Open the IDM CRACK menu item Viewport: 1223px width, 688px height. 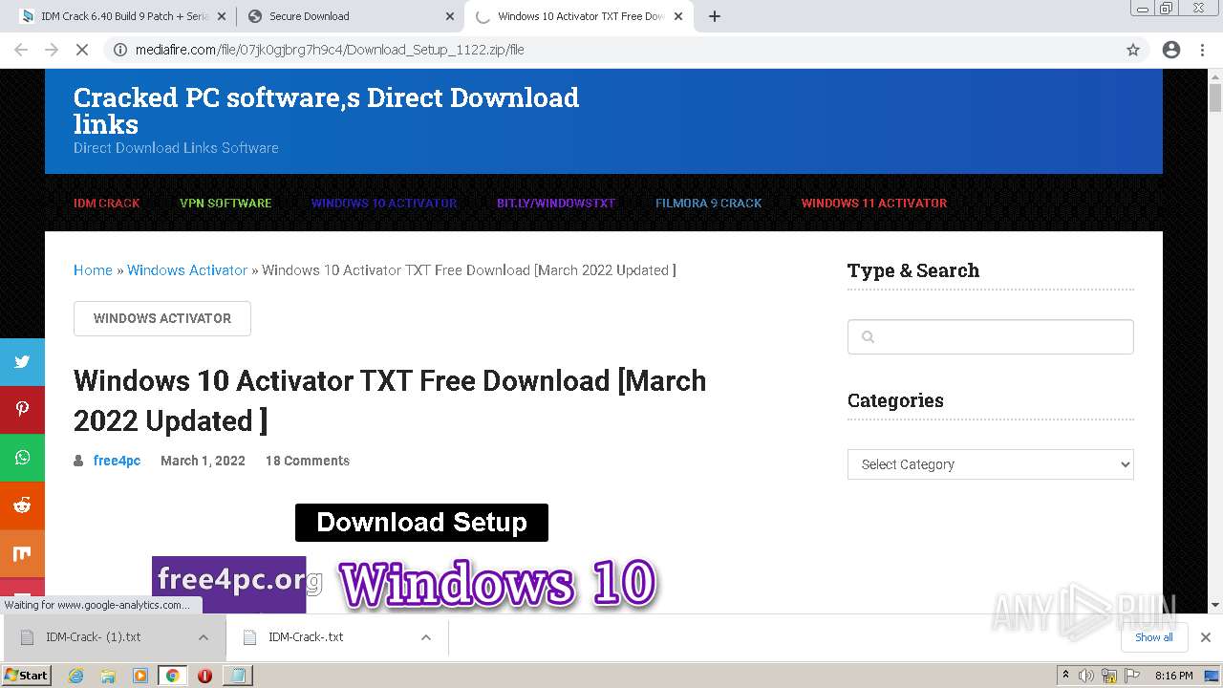point(107,203)
